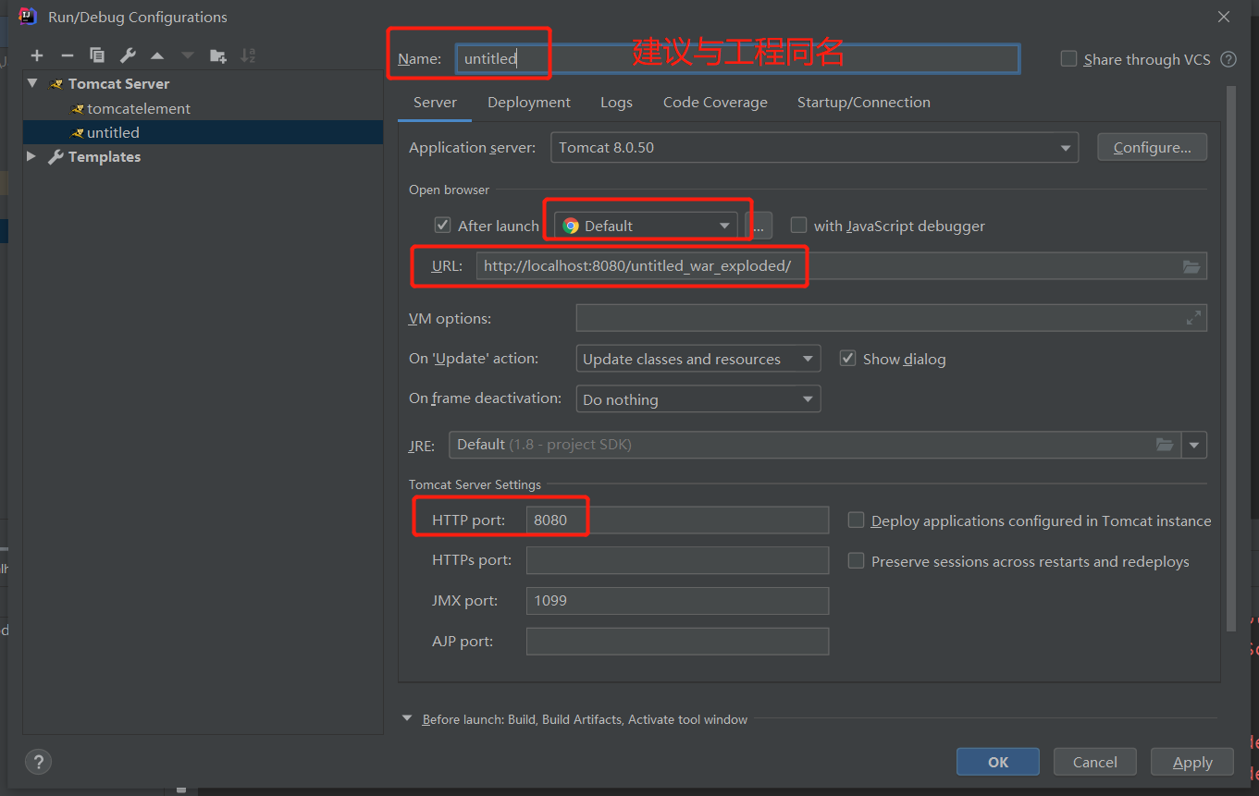Open the On frame deactivation dropdown

(x=697, y=399)
